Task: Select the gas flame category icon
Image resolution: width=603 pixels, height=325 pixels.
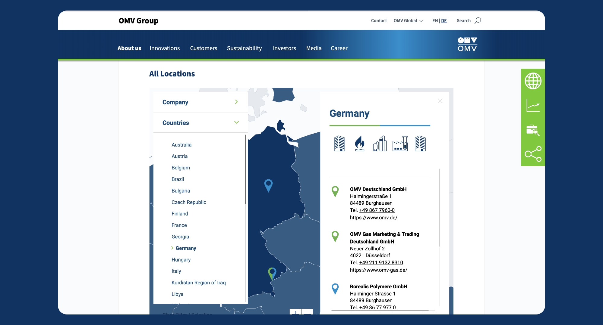Action: 359,143
